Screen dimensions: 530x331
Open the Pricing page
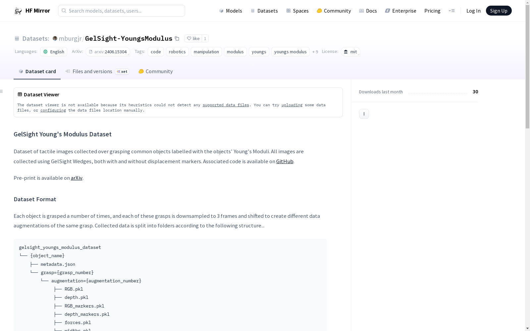click(x=432, y=11)
